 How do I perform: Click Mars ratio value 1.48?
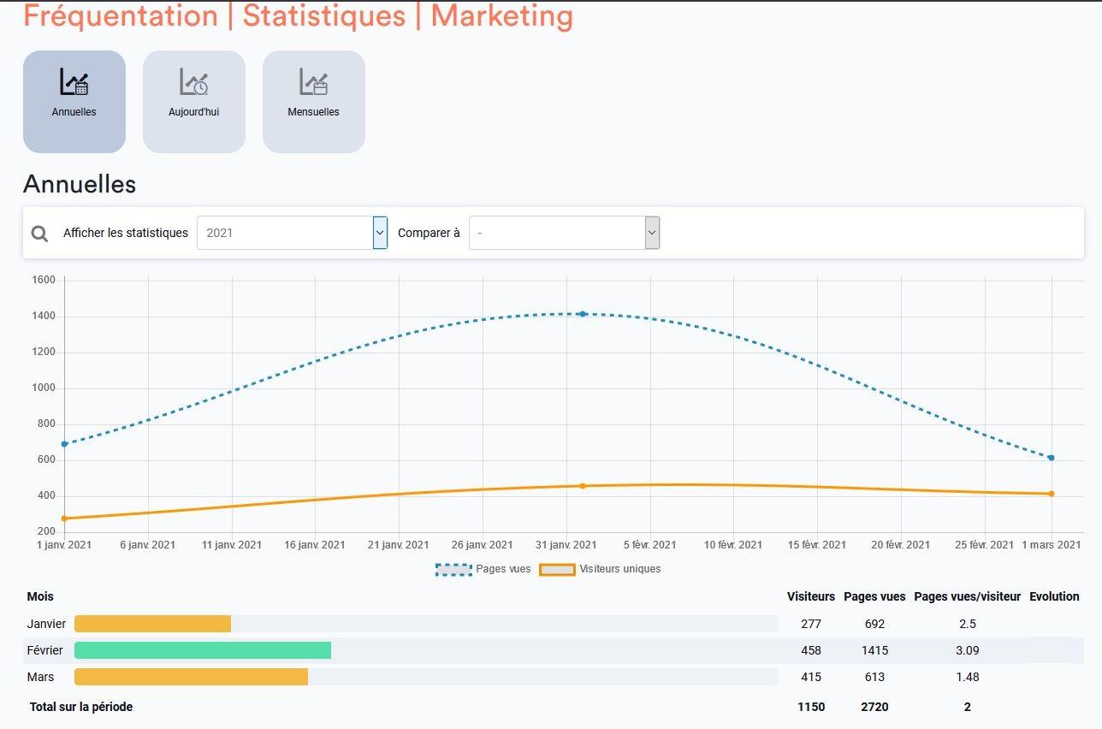968,677
